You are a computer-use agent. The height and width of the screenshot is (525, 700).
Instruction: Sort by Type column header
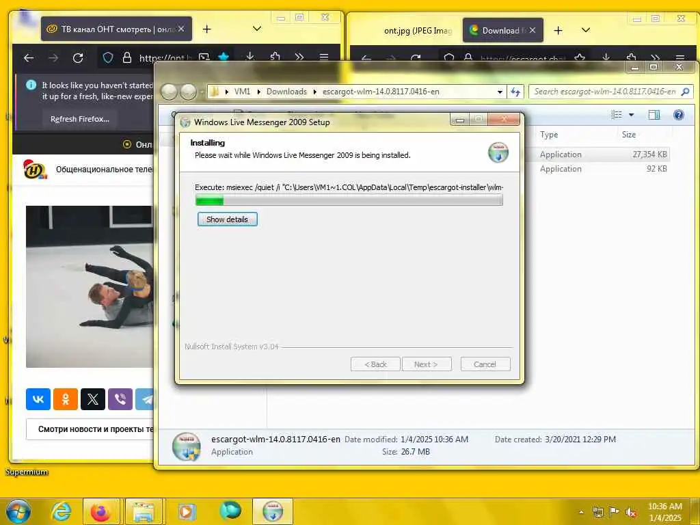[x=549, y=135]
